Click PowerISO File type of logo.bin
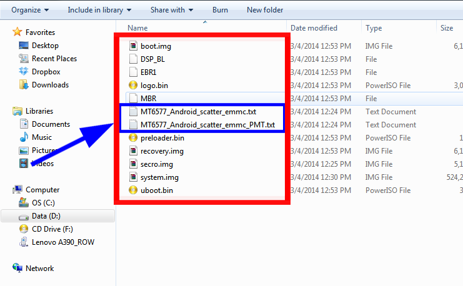 388,86
